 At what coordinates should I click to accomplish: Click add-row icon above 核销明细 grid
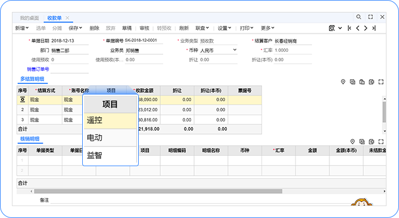click(362, 141)
